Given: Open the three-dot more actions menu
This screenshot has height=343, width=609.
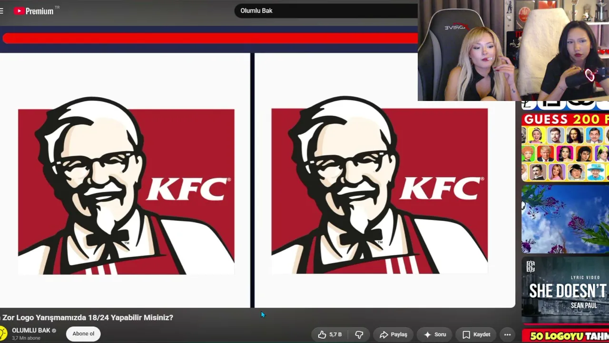Looking at the screenshot, I should point(507,334).
